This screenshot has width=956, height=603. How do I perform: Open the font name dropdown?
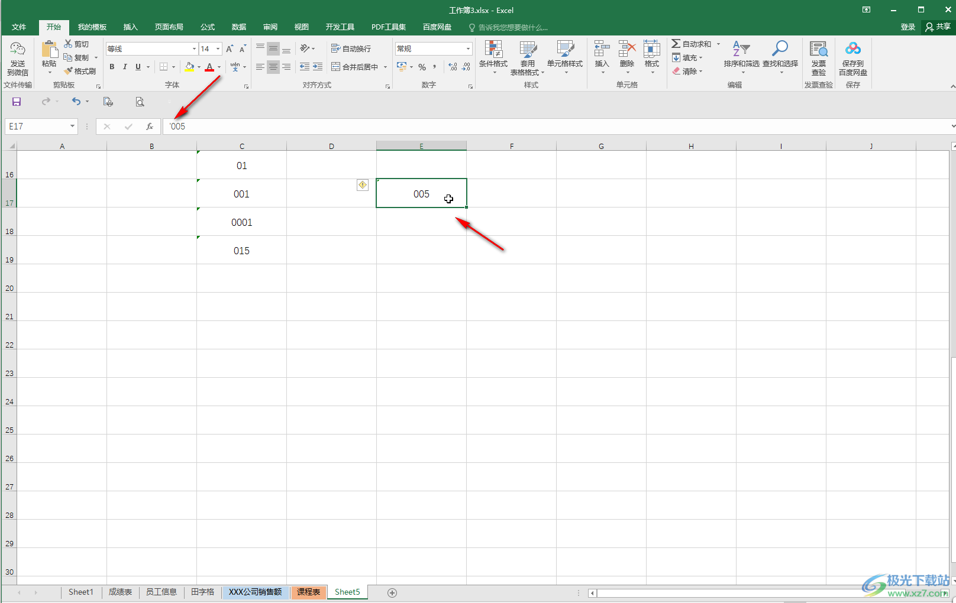tap(194, 49)
